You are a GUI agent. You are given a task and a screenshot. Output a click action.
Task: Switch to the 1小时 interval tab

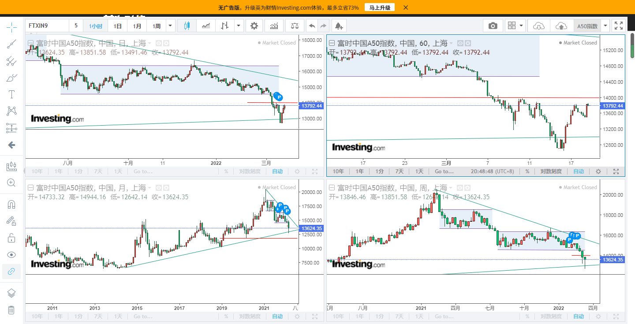pos(96,26)
